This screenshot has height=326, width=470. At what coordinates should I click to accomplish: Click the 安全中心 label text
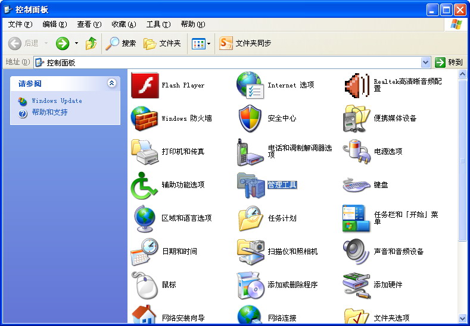[x=282, y=118]
